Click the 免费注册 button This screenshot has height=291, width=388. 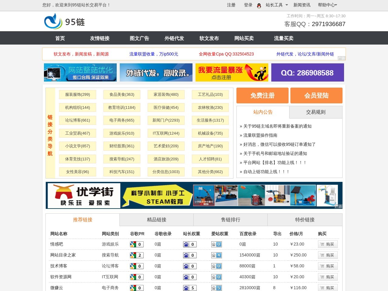pyautogui.click(x=262, y=95)
